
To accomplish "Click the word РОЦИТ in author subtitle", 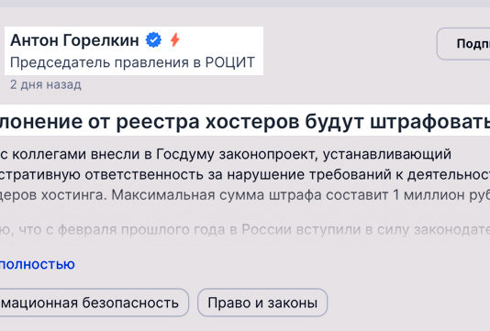I will pos(230,62).
